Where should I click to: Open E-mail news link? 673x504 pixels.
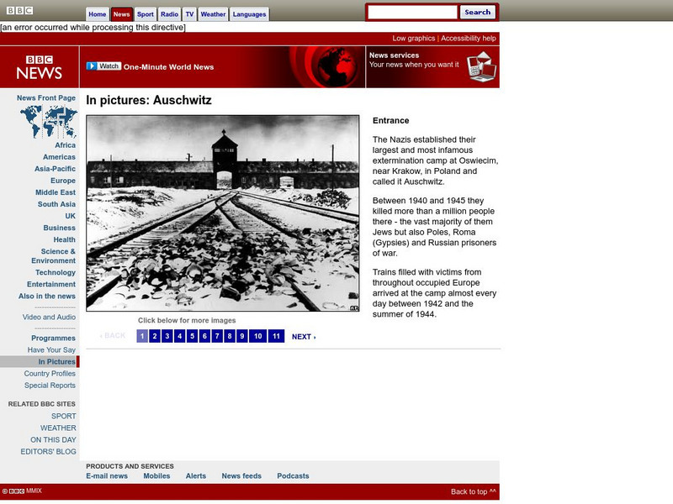coord(107,475)
